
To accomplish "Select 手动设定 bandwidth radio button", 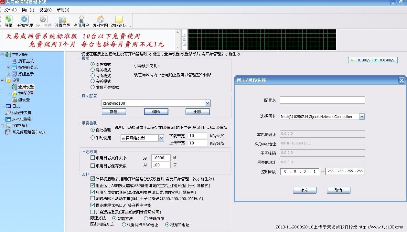I will [x=93, y=138].
